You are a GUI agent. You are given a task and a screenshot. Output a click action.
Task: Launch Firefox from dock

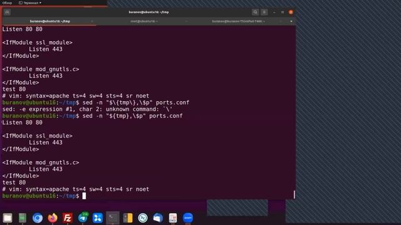click(53, 218)
